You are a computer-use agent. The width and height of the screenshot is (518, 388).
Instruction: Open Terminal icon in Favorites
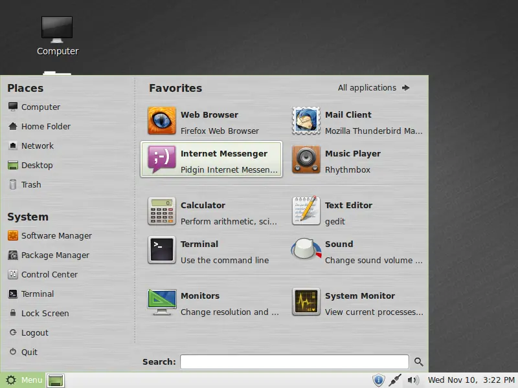point(162,250)
